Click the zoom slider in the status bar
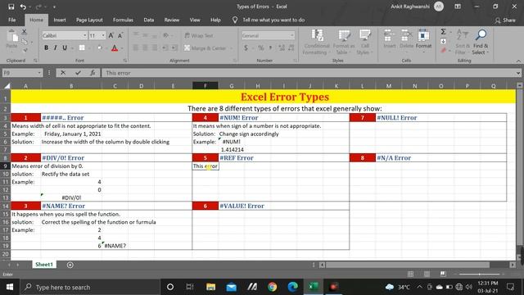Screen dimensions: 524x295 pos(481,274)
